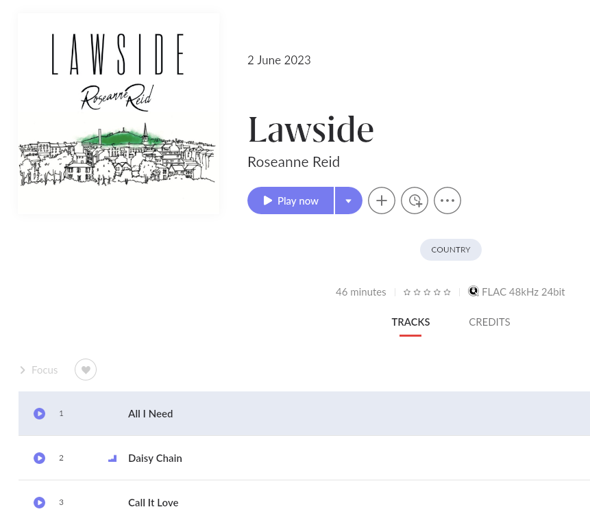
Task: Click the FLAC 48kHz 24bit format info
Action: point(524,292)
